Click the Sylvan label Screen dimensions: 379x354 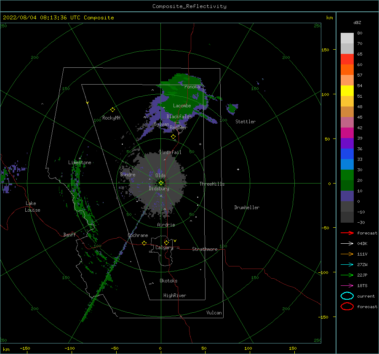(161, 124)
